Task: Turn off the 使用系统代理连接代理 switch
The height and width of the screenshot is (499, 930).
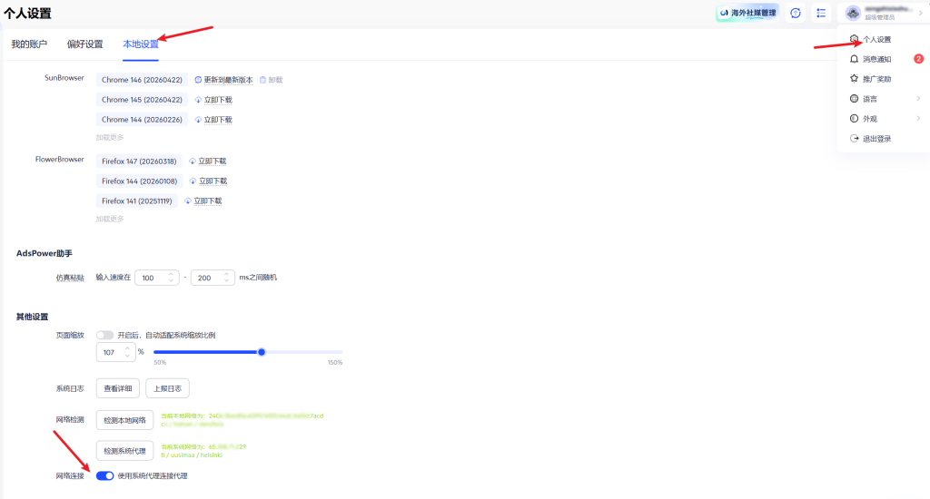Action: [104, 475]
